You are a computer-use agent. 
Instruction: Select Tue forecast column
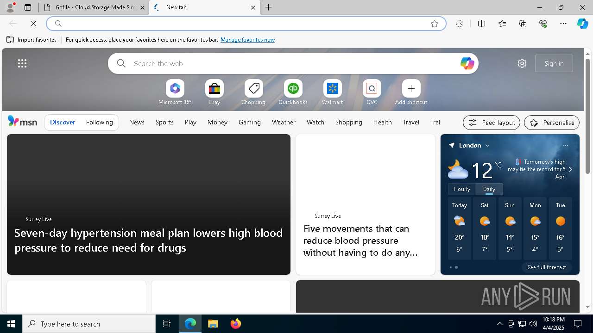coord(560,228)
